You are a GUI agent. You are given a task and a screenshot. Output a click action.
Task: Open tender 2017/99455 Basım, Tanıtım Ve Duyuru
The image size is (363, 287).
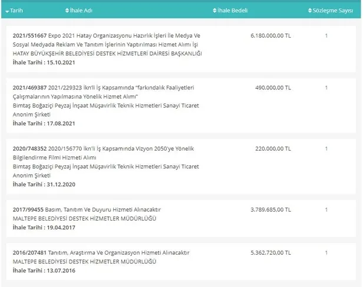87,210
